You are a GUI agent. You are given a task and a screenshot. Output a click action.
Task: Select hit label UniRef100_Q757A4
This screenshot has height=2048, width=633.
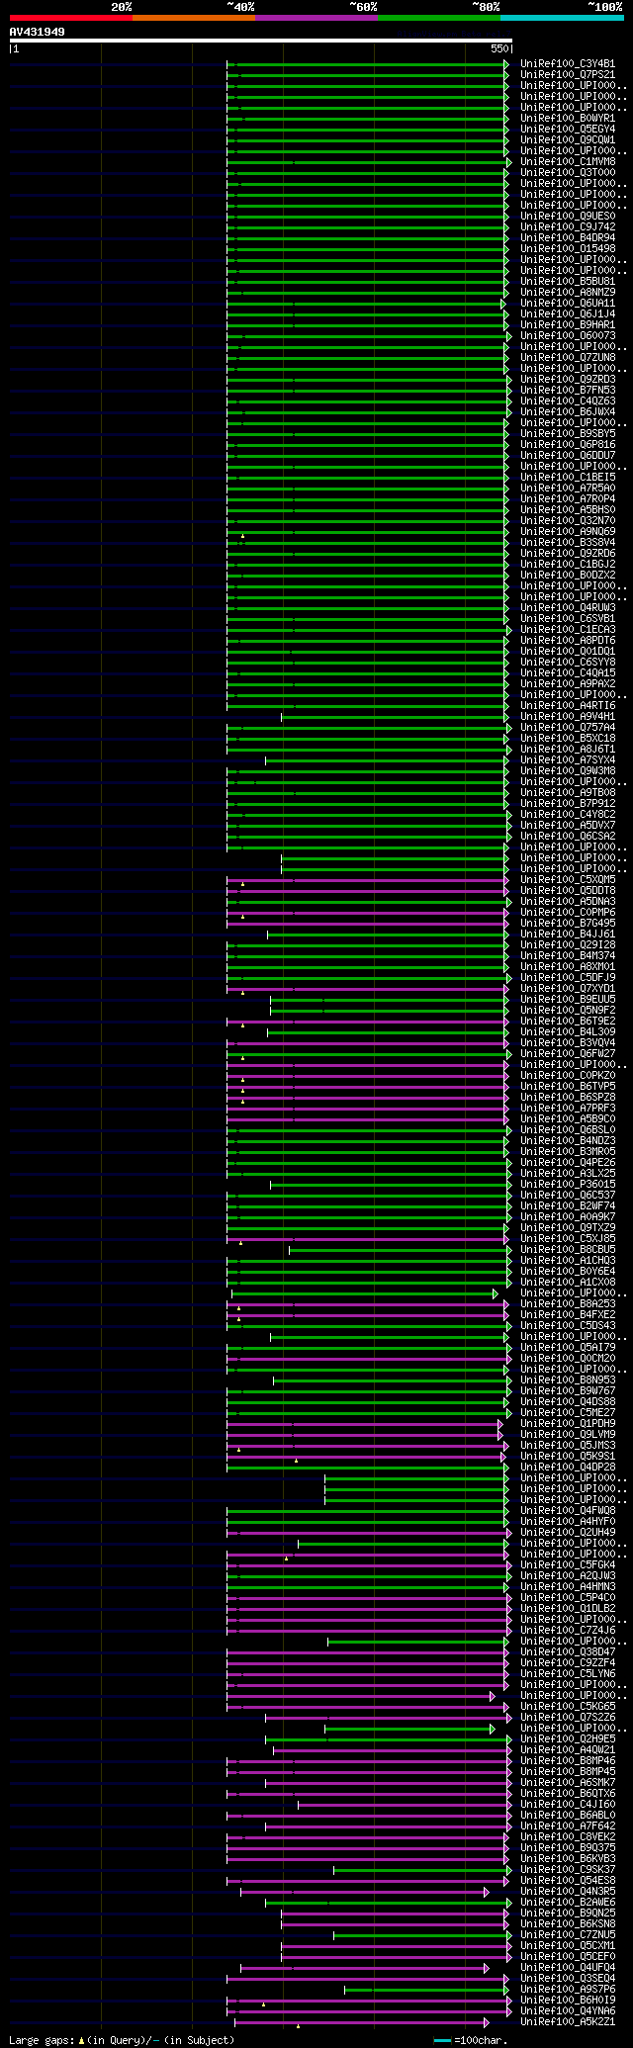point(568,728)
